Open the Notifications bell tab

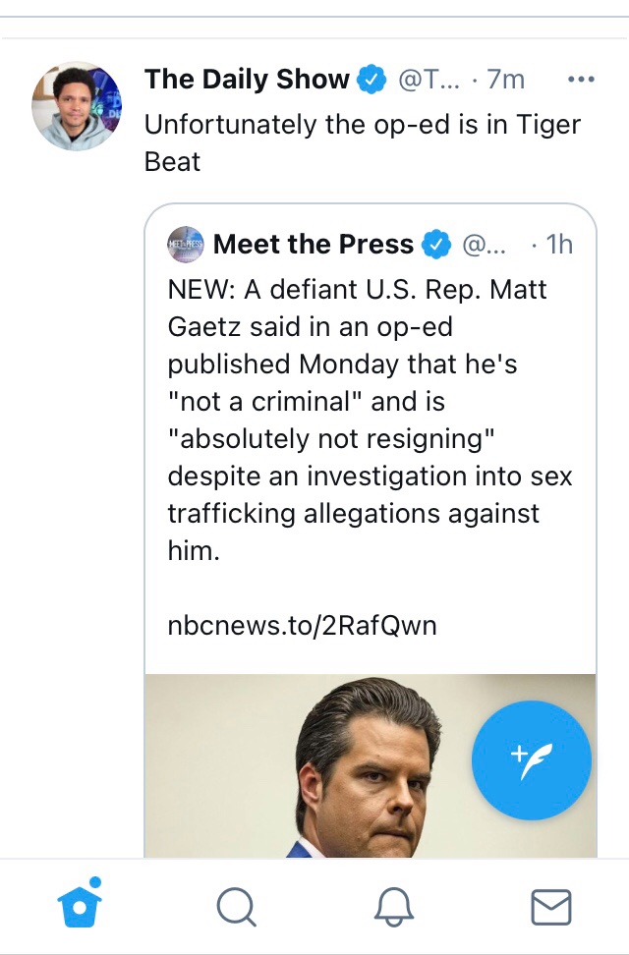(394, 906)
